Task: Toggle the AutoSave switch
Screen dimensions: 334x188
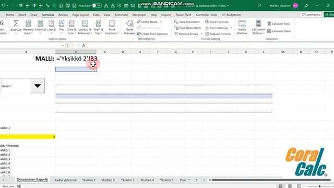Action: [x=97, y=6]
